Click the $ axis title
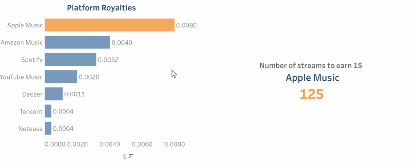Screen dimensions: 415x162 [x=125, y=156]
